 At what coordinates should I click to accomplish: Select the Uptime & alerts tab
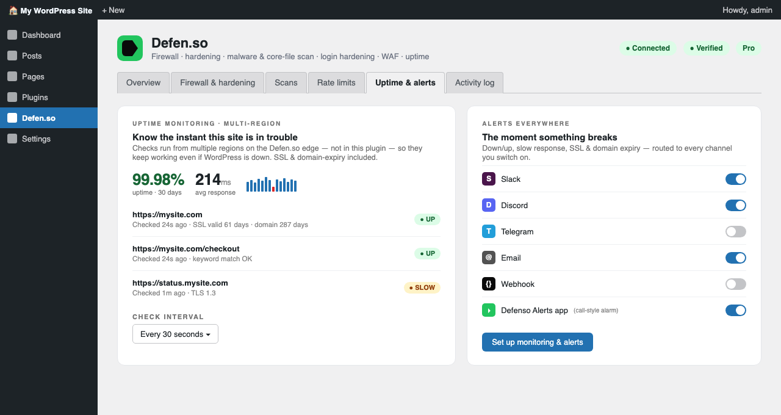405,83
